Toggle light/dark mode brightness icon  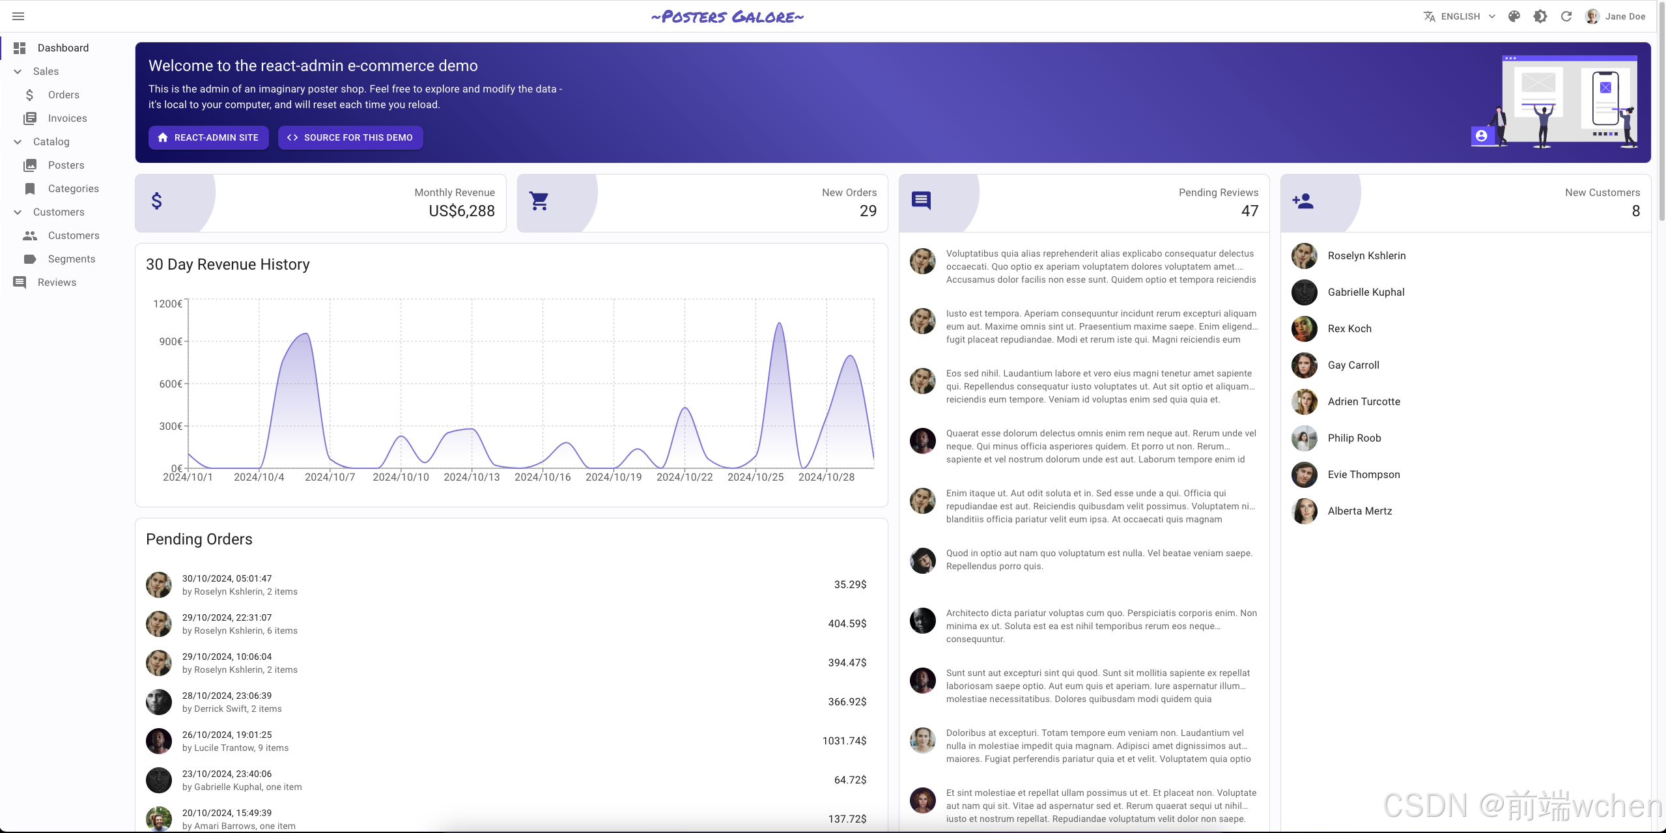1540,16
